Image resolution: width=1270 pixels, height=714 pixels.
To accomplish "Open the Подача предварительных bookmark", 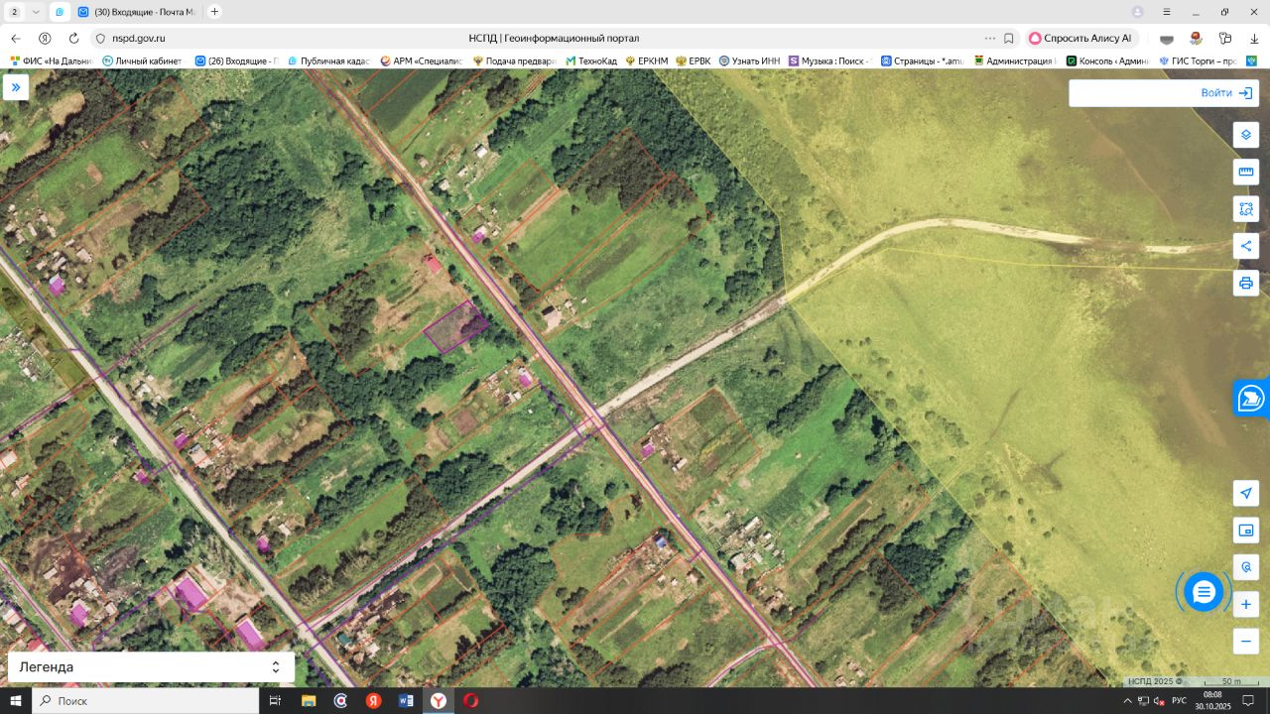I will (514, 60).
